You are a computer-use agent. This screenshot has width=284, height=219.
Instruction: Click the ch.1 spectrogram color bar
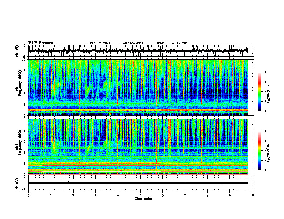[259, 92]
